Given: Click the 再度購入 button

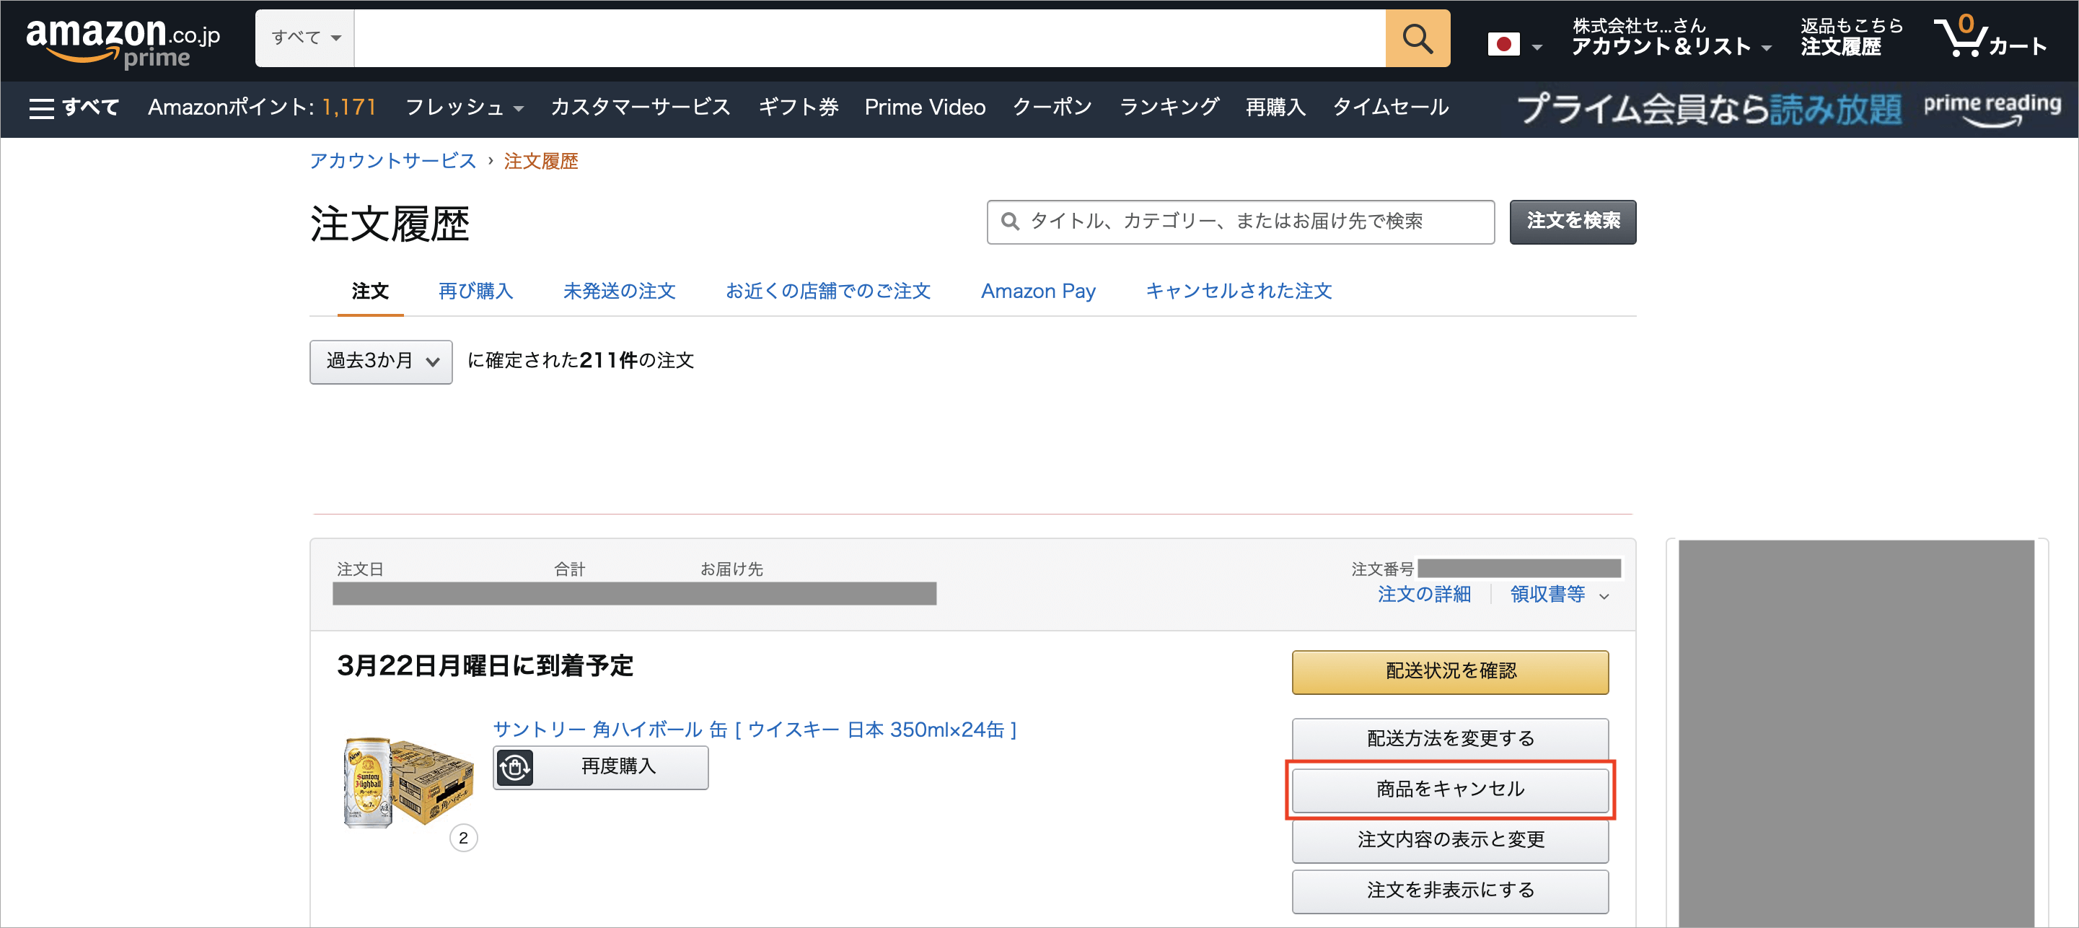Looking at the screenshot, I should point(600,767).
